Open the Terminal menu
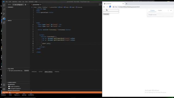The width and height of the screenshot is (174, 98). [31, 2]
